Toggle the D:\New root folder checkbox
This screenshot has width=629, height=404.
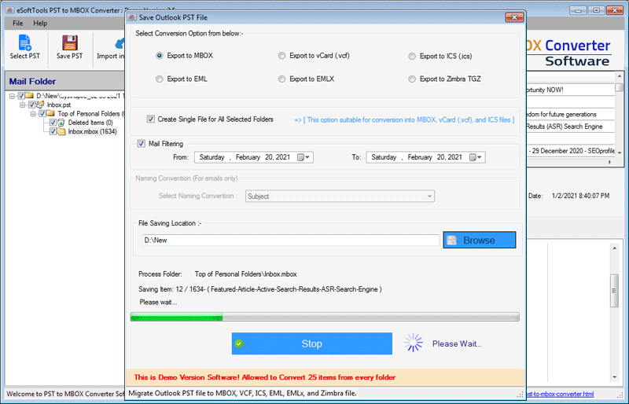tap(21, 96)
